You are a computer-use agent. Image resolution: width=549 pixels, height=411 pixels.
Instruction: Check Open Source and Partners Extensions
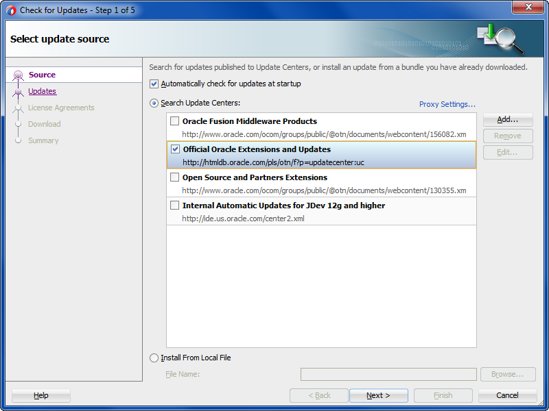click(174, 177)
